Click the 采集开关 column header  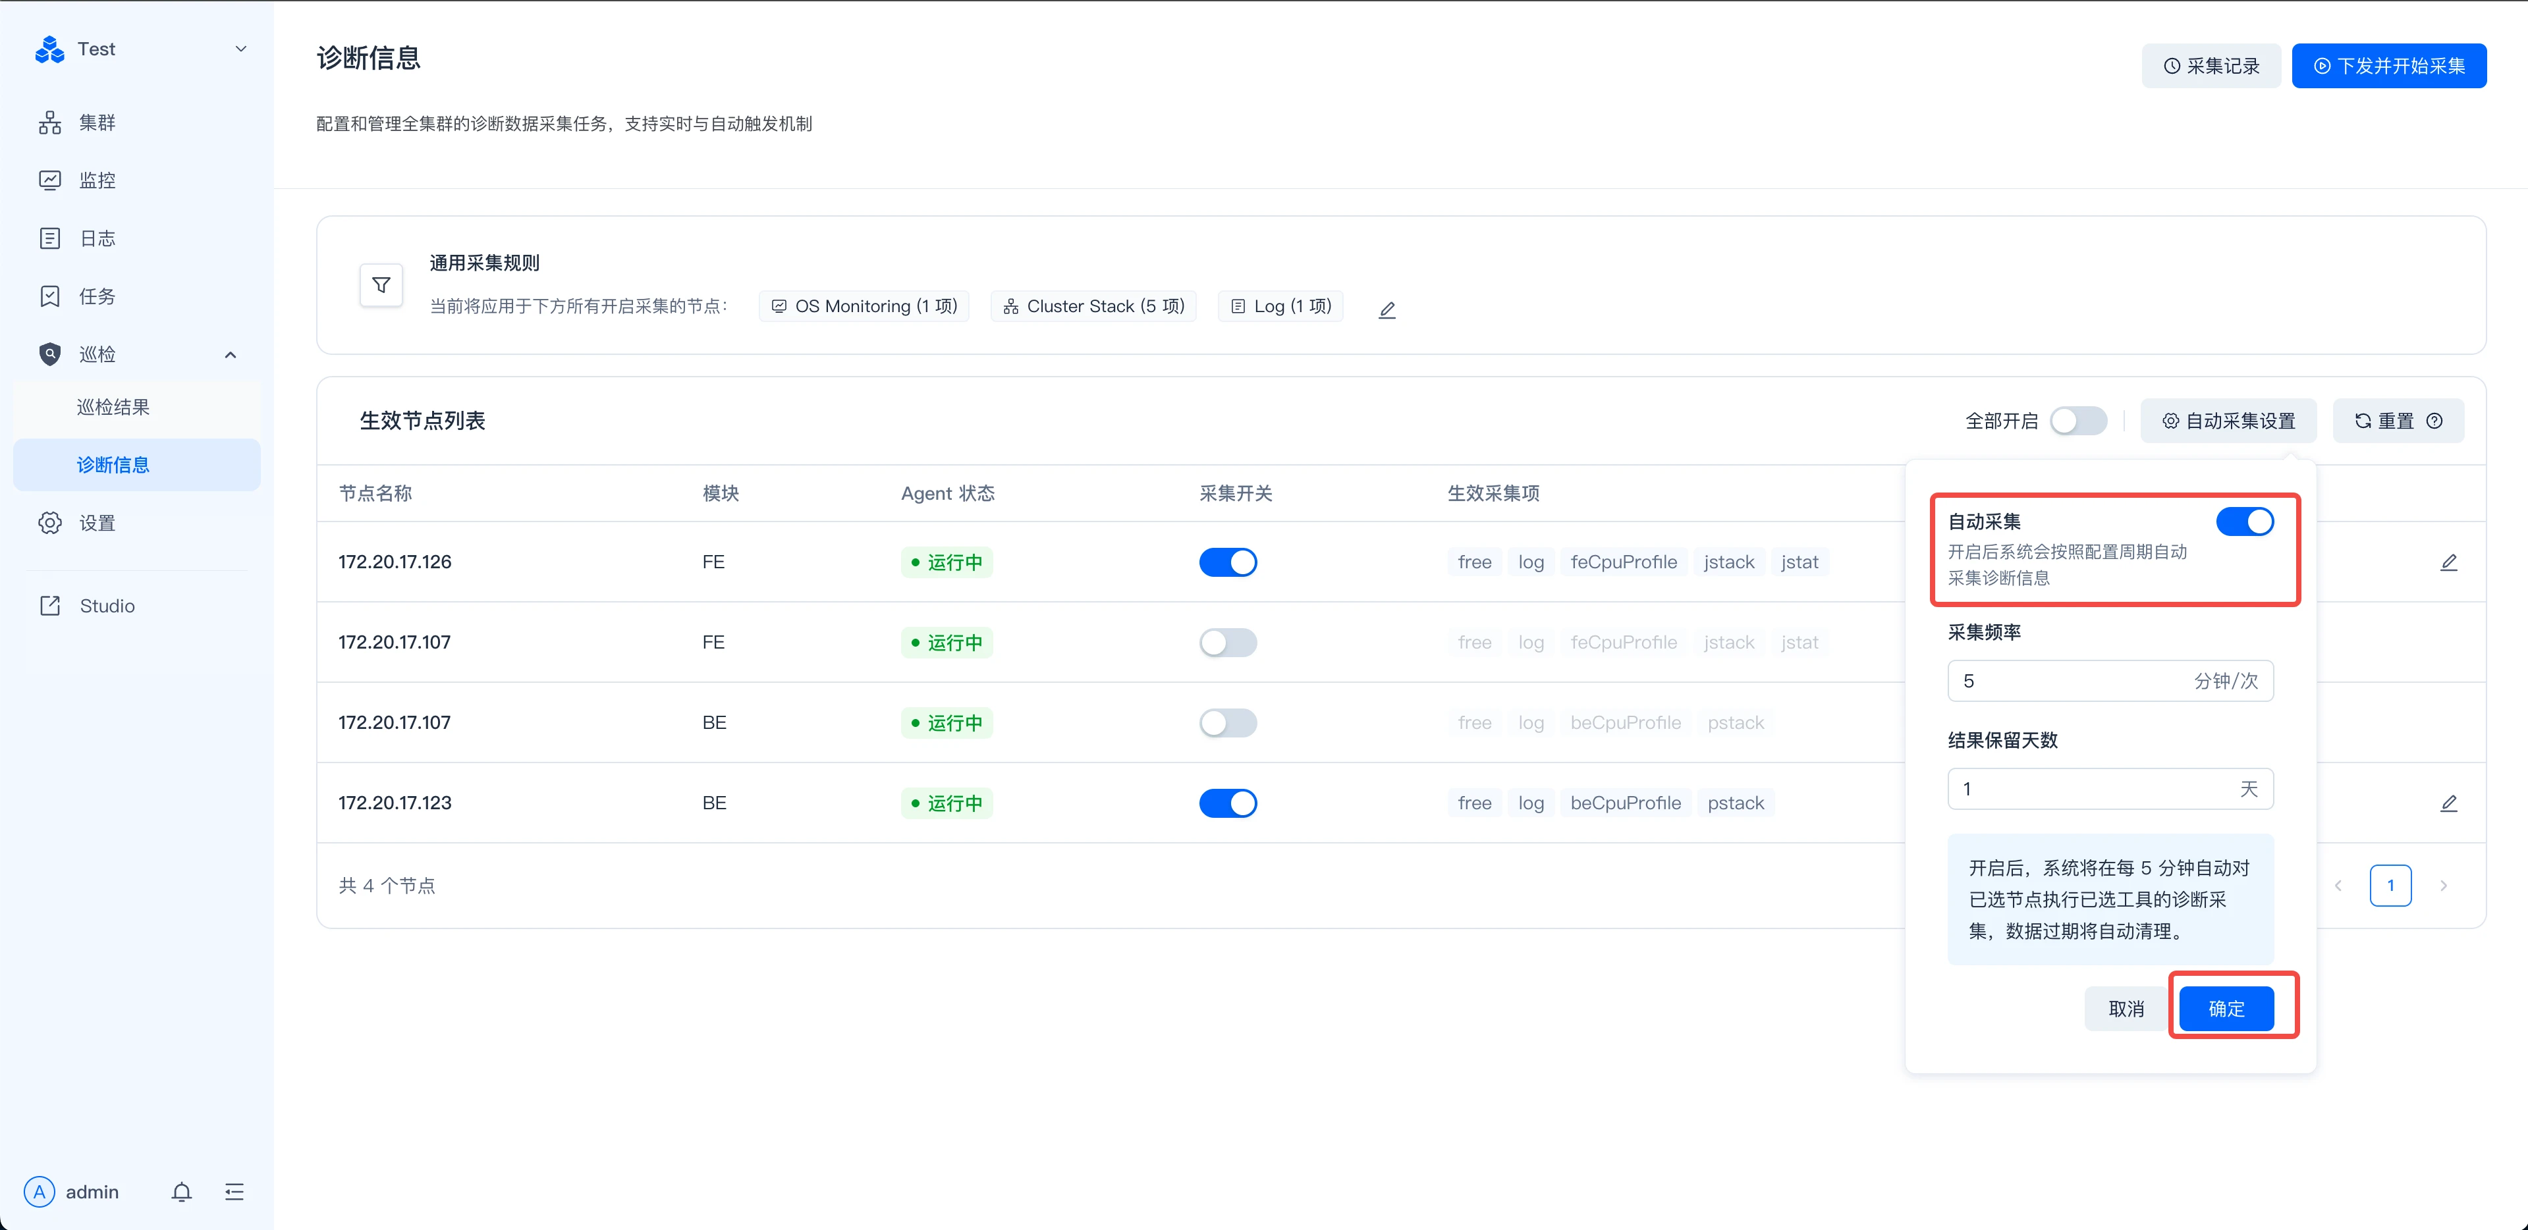click(x=1236, y=493)
